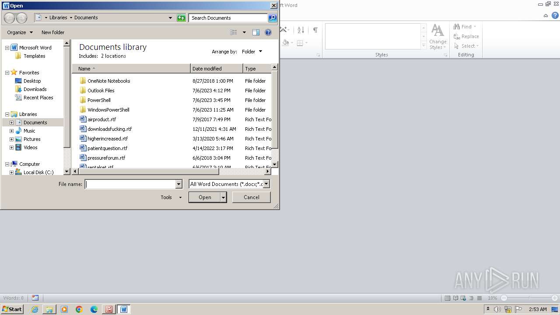
Task: Sort by Date modified column header
Action: [x=217, y=69]
